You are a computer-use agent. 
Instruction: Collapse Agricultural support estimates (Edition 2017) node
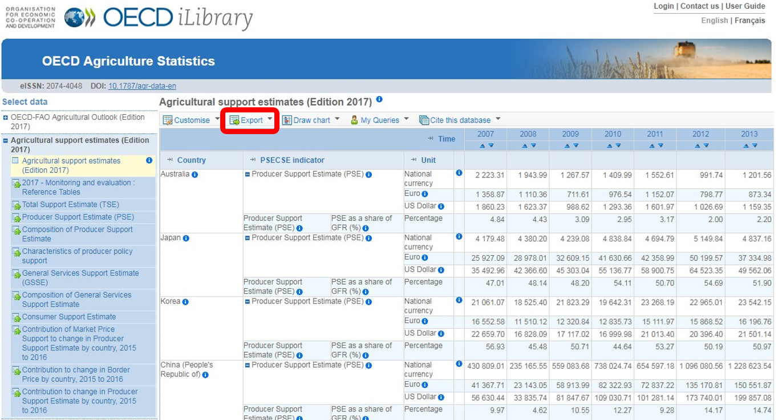[x=6, y=140]
